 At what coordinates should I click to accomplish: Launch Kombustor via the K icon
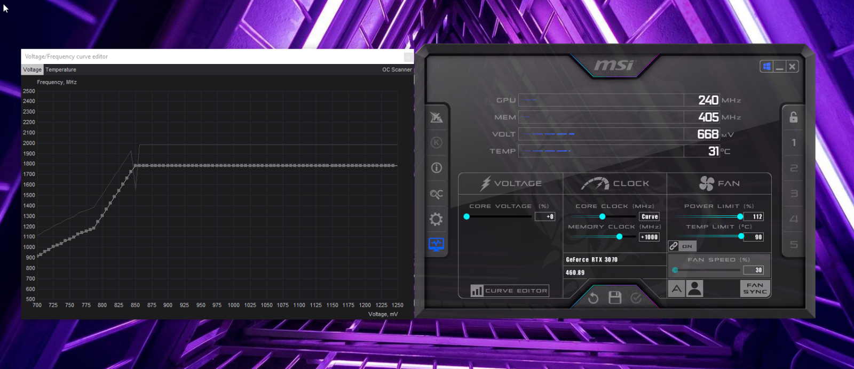(436, 142)
